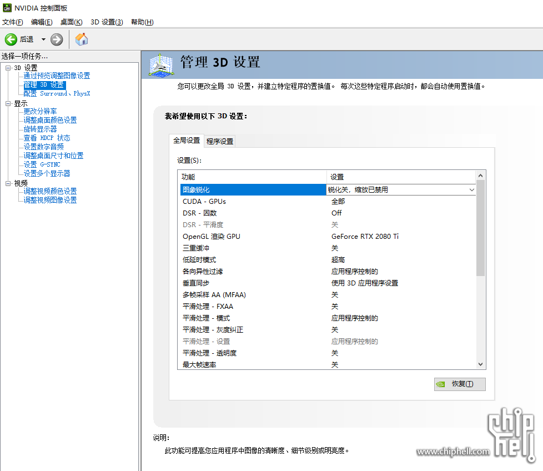Click the settings list scrollbar thumb
The image size is (543, 471).
[480, 228]
